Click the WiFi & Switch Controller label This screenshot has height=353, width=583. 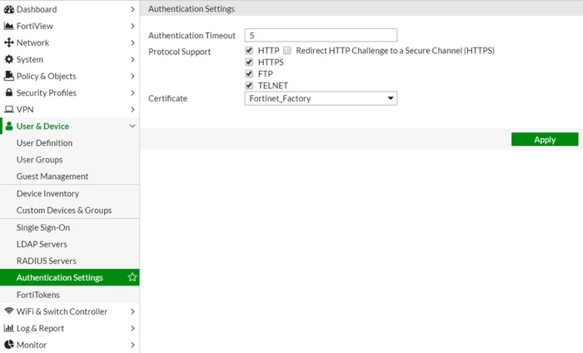point(62,311)
